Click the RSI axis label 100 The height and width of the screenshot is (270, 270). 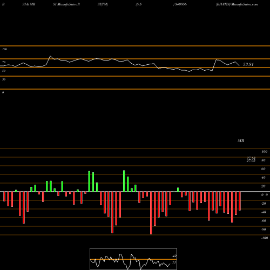pos(4,49)
